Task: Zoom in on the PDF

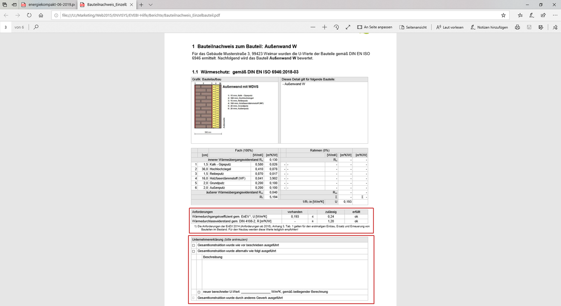Action: pos(324,27)
